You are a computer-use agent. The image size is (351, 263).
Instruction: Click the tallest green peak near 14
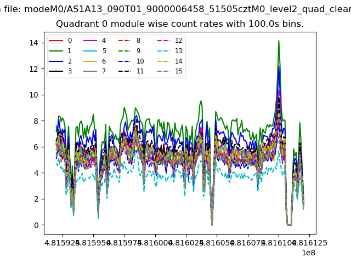[x=279, y=41]
